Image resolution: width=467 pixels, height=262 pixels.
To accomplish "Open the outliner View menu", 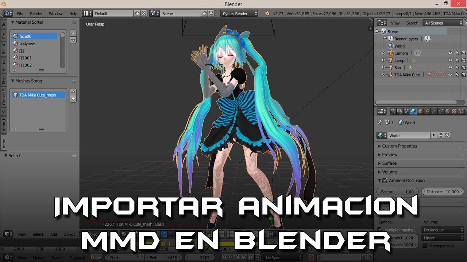I will (395, 23).
